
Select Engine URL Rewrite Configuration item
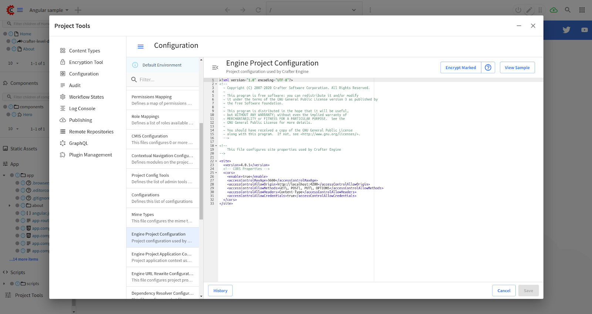162,277
